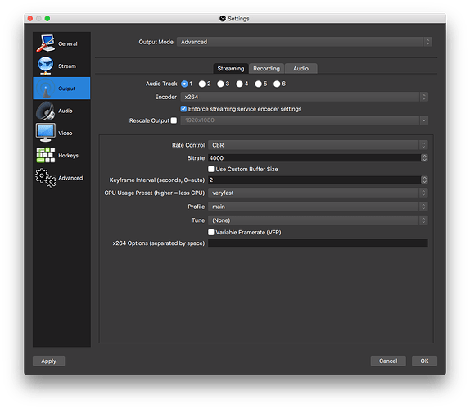Image resolution: width=470 pixels, height=409 pixels.
Task: Open Hotkeys keyboard icon
Action: [46, 155]
